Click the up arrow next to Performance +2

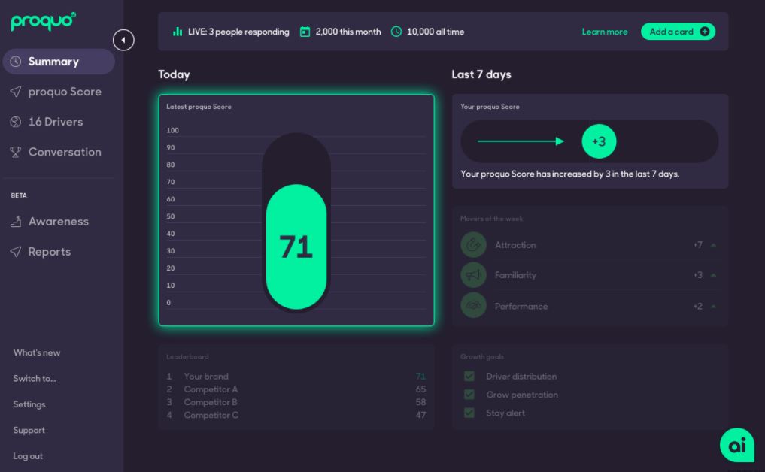pyautogui.click(x=713, y=306)
